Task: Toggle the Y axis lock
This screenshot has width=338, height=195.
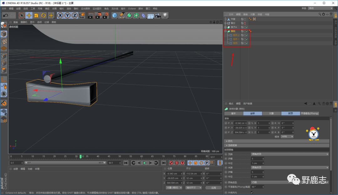Action: click(67, 15)
